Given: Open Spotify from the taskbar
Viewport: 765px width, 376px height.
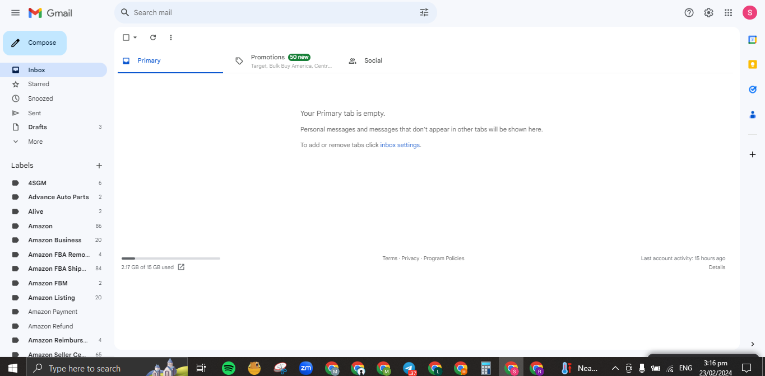Looking at the screenshot, I should point(228,368).
